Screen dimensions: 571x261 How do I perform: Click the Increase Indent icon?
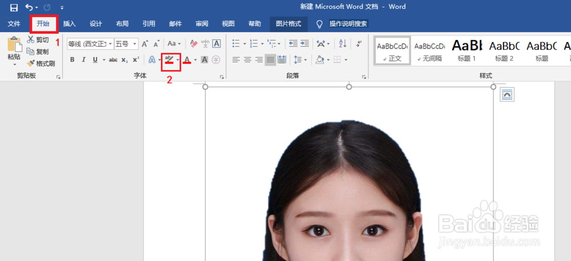(x=305, y=43)
